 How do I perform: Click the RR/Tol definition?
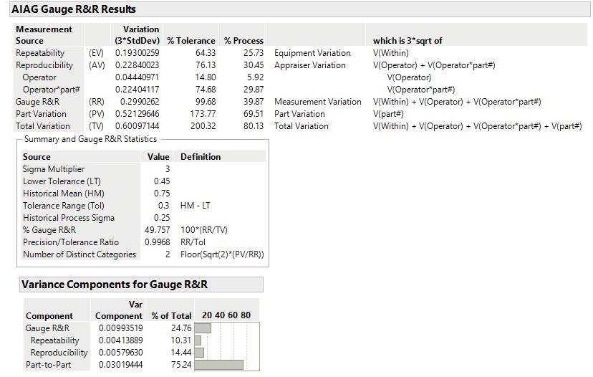click(x=193, y=242)
